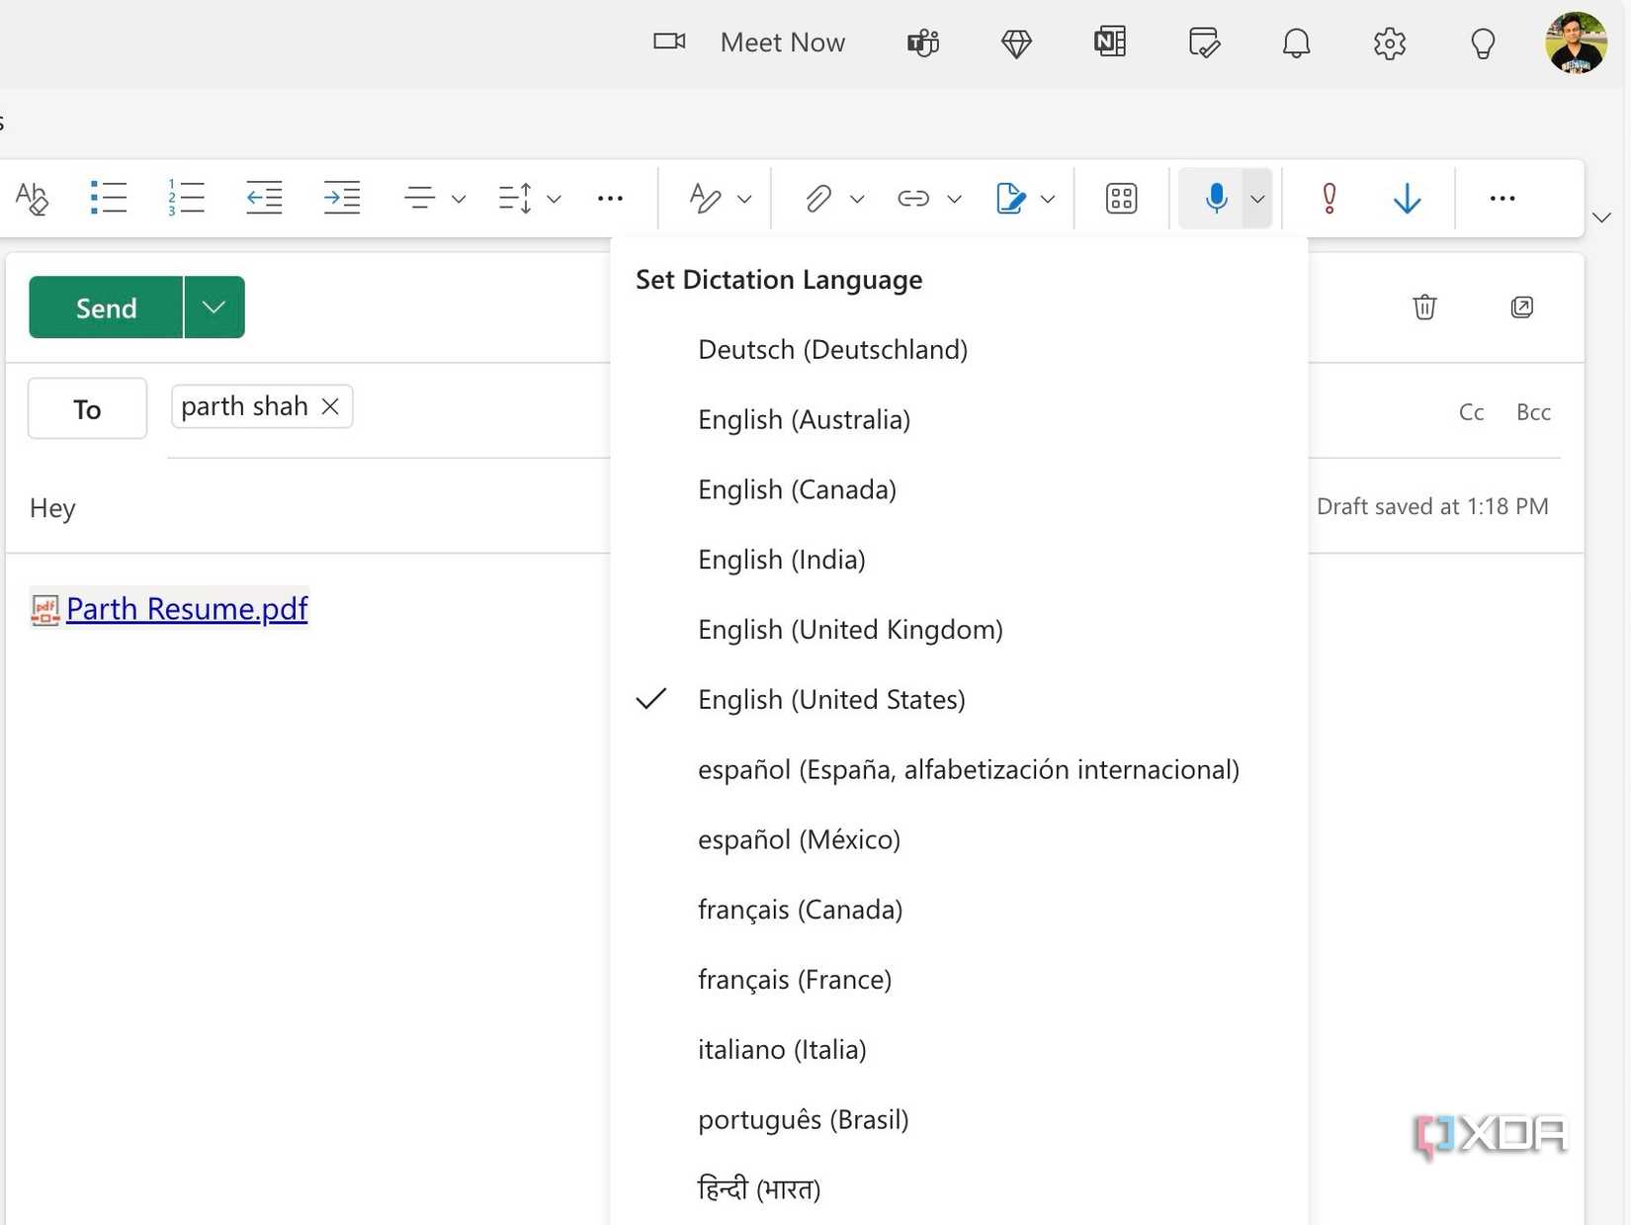Click the Meet Now label
This screenshot has width=1631, height=1225.
tap(782, 43)
